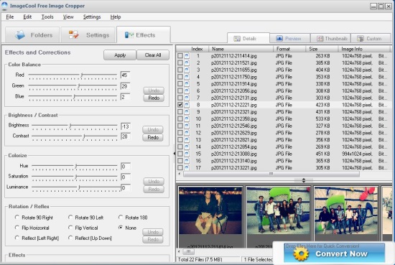
Task: Open the View menu
Action: (x=68, y=17)
